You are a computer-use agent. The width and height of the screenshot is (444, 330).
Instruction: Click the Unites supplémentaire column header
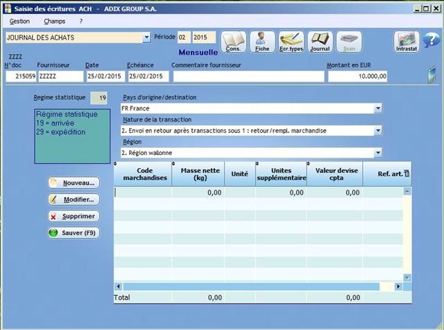(x=281, y=174)
